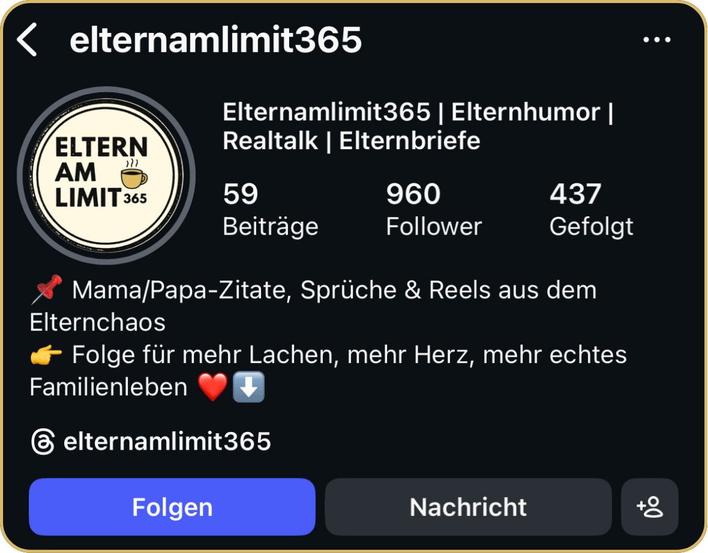708x553 pixels.
Task: Follow the account with Folgen button
Action: (x=172, y=507)
